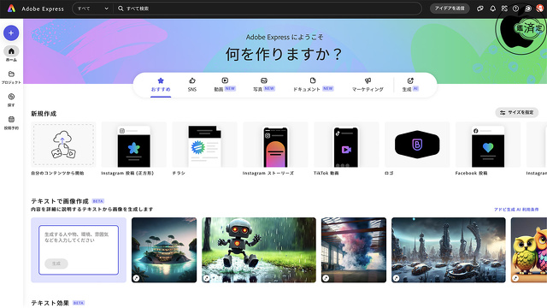This screenshot has width=547, height=308.
Task: Switch to the 写真 tab
Action: (264, 85)
